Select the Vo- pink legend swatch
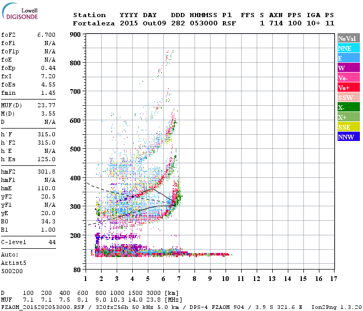Screen dimensions: 363x311 tap(348, 78)
